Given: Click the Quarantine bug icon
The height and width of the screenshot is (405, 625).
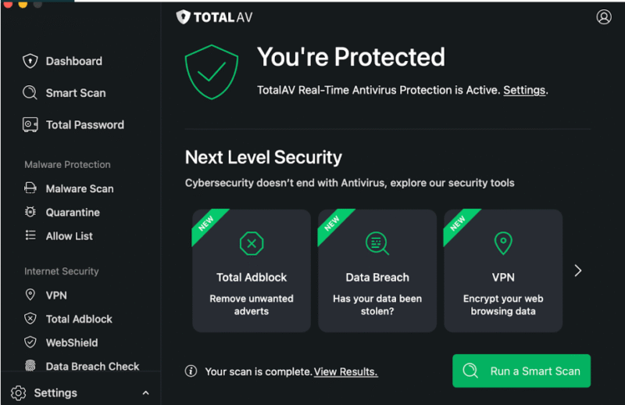Looking at the screenshot, I should (x=30, y=212).
